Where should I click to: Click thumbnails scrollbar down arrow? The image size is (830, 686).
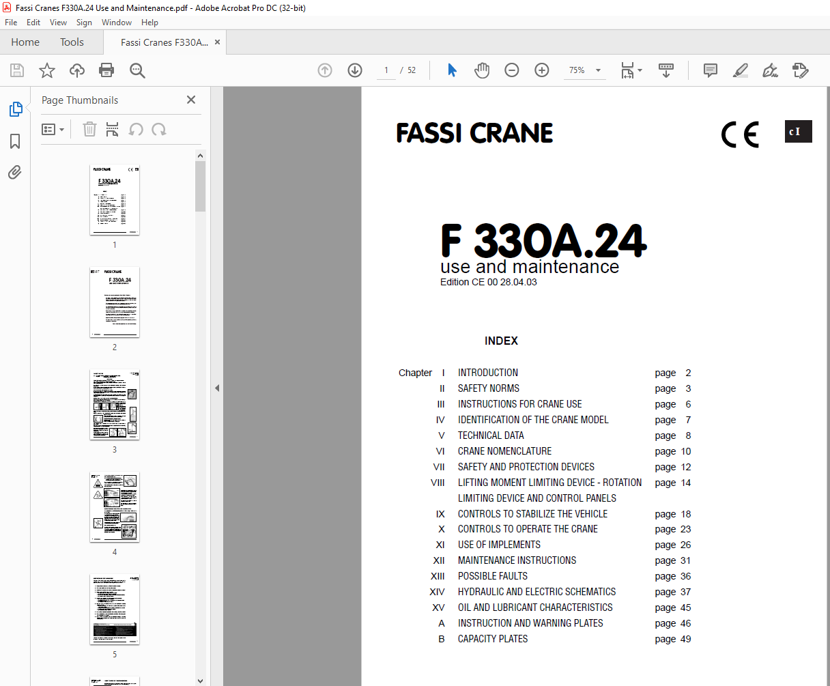200,681
